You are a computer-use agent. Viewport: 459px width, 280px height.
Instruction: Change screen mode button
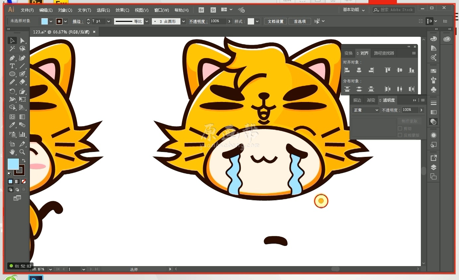coord(17,198)
